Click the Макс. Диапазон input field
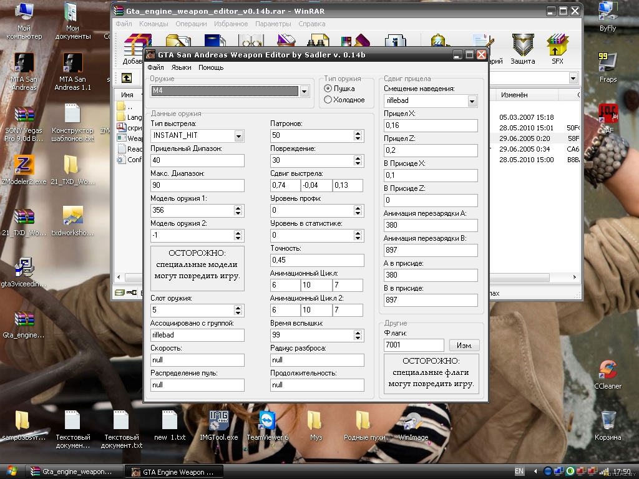The height and width of the screenshot is (479, 639). (197, 185)
